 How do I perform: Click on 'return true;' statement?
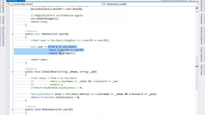pyautogui.click(x=39, y=22)
